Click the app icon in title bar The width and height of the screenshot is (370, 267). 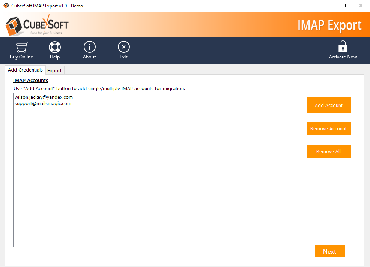(x=6, y=6)
